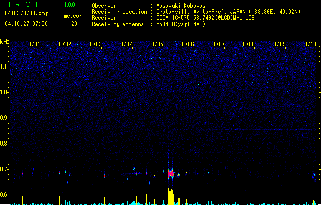Screen dimensions: 322x205
Task: Click the 0709 time marker
Action: click(x=280, y=44)
